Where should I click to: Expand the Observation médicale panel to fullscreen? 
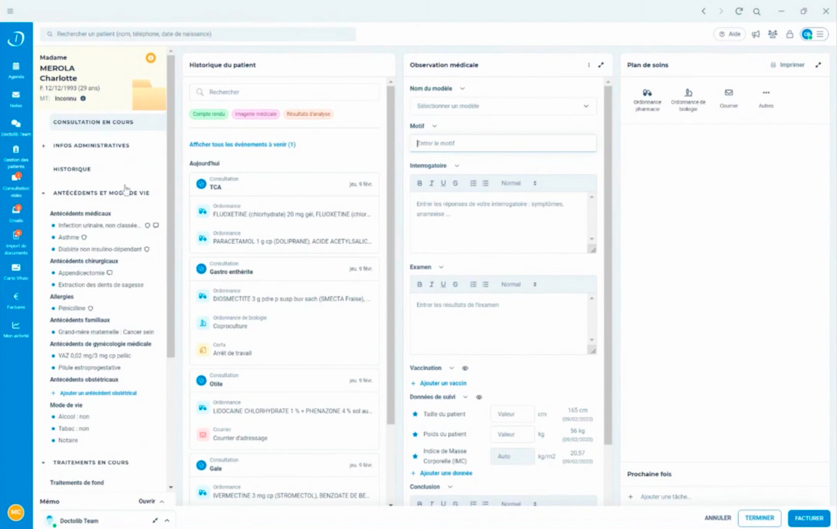pyautogui.click(x=601, y=65)
